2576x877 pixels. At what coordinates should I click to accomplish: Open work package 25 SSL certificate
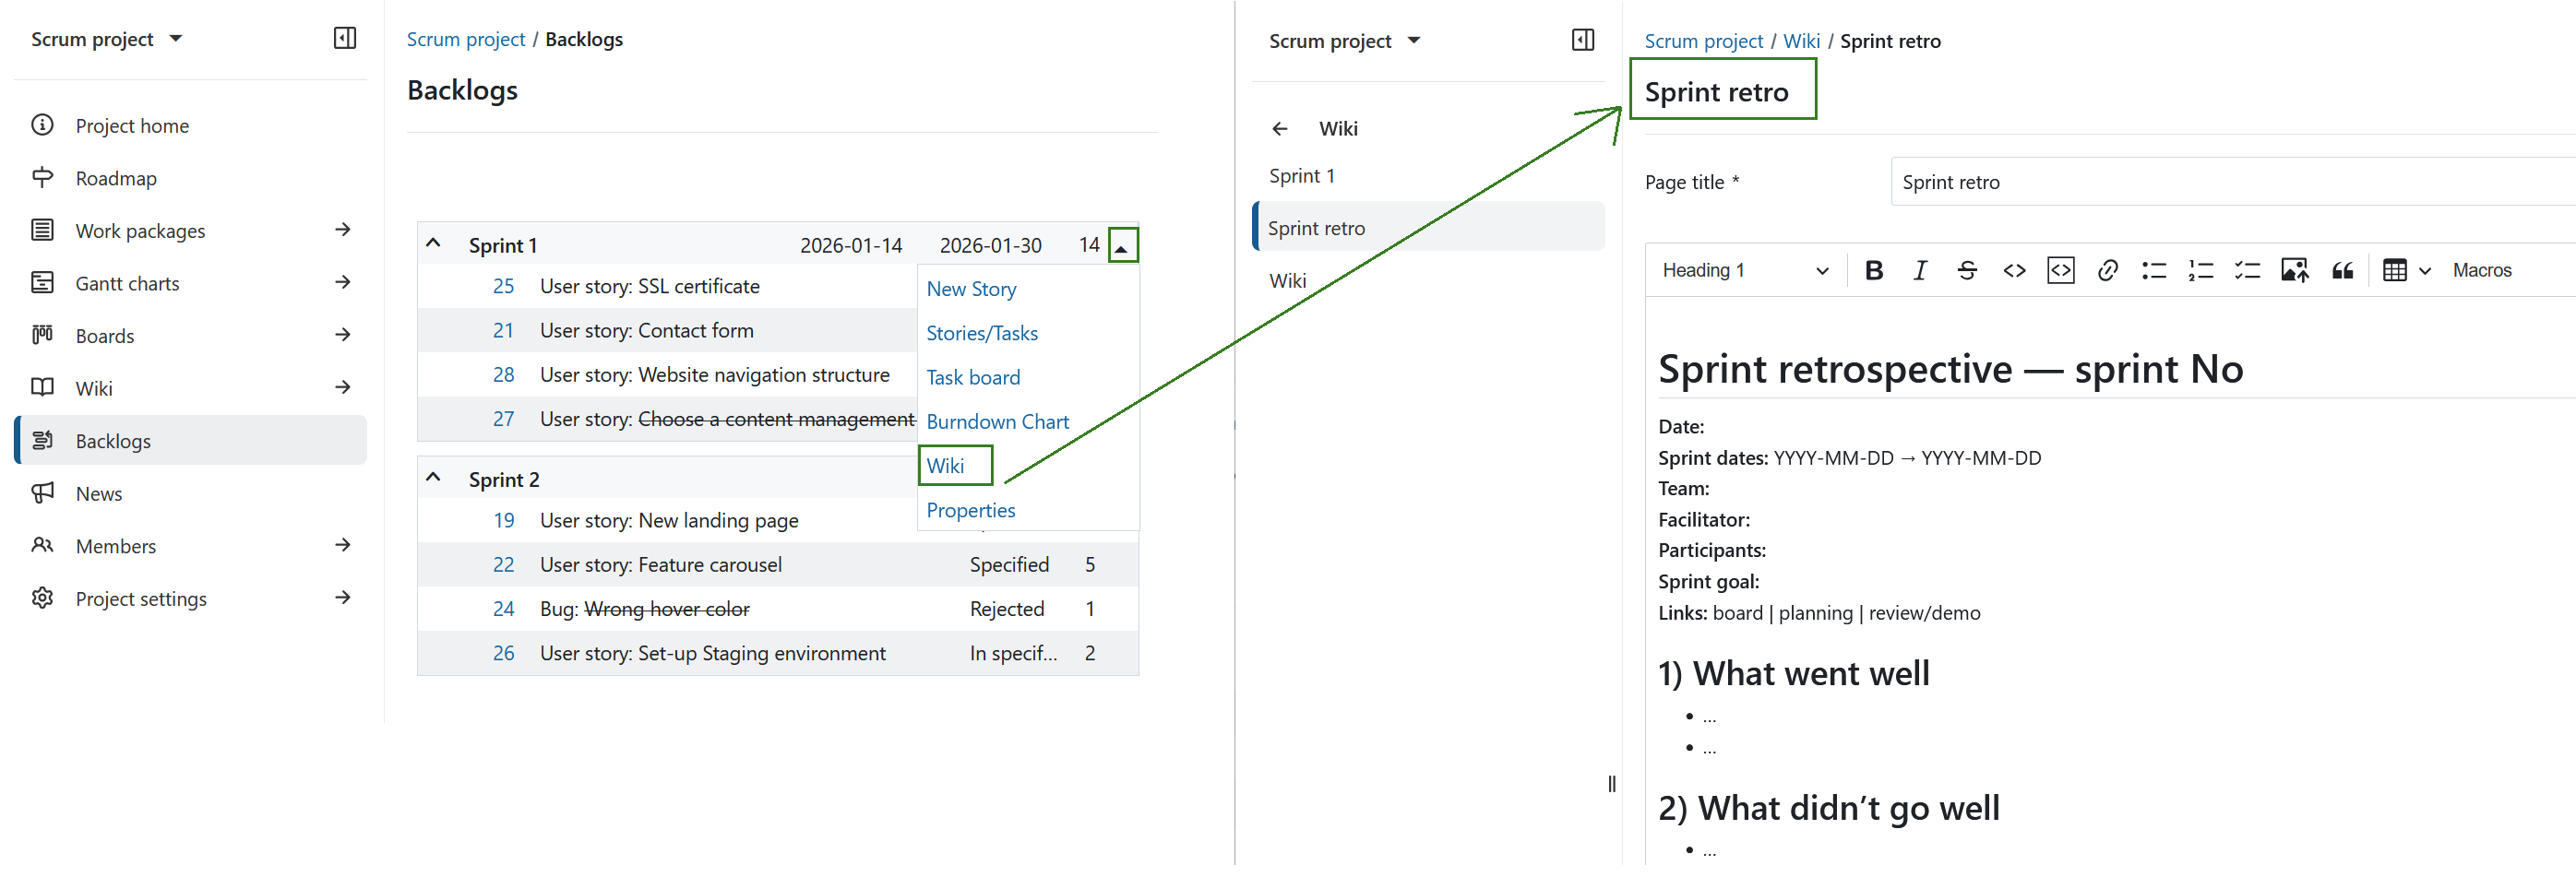(x=503, y=286)
